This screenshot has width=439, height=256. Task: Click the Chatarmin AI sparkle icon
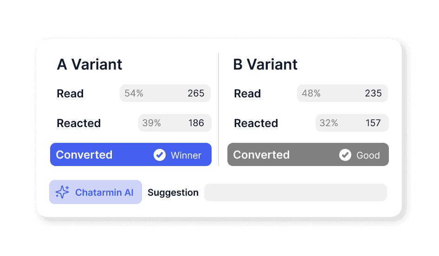(x=62, y=192)
